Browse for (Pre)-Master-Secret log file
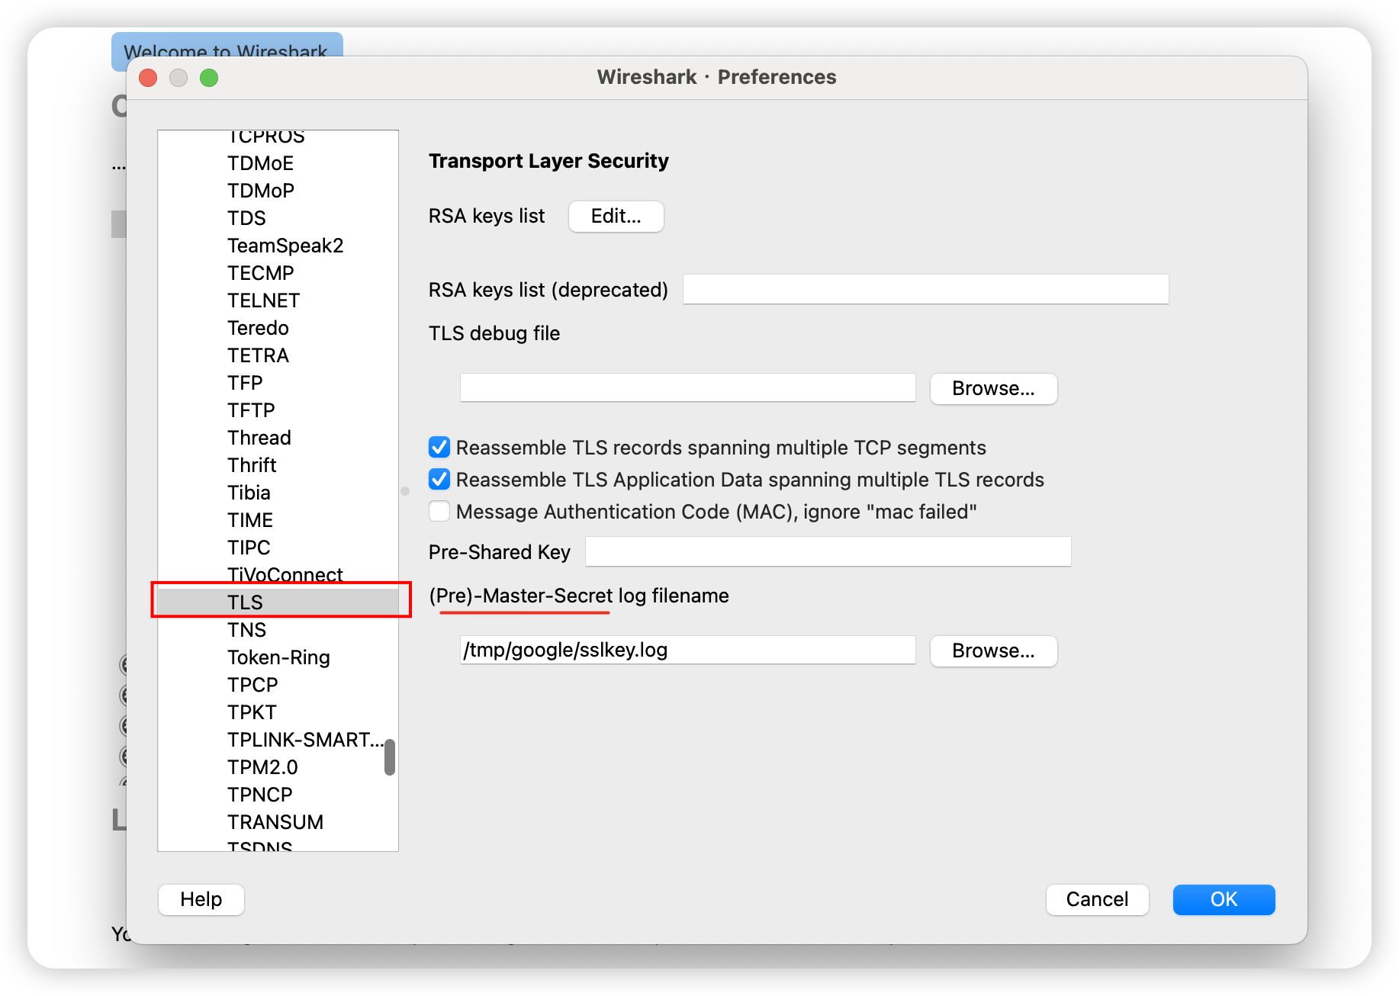1399x996 pixels. [x=993, y=651]
